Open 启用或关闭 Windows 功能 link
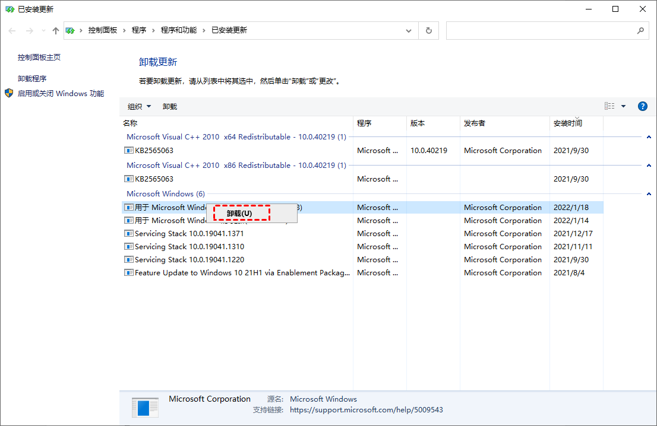The image size is (657, 426). click(61, 93)
